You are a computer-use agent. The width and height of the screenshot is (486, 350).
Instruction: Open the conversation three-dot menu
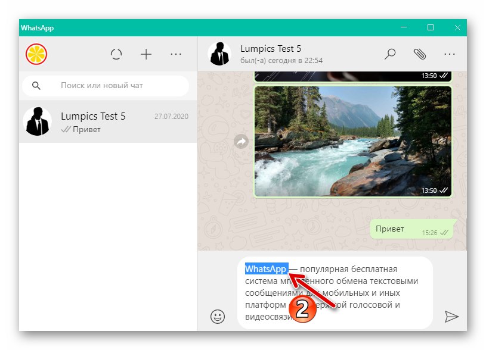tap(450, 54)
